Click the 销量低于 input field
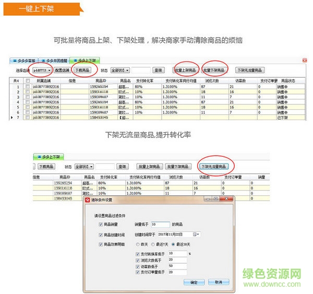The image size is (313, 294). pos(161,225)
